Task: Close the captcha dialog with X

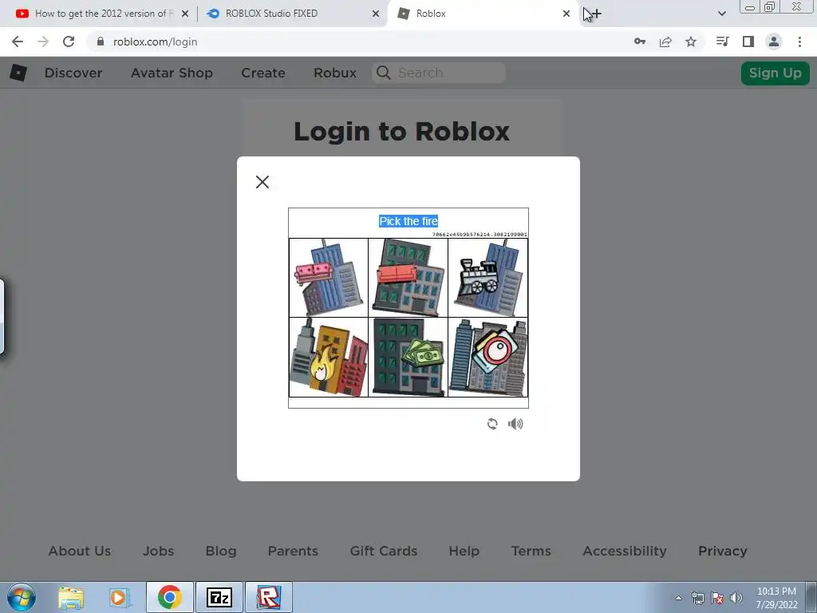Action: (x=262, y=182)
